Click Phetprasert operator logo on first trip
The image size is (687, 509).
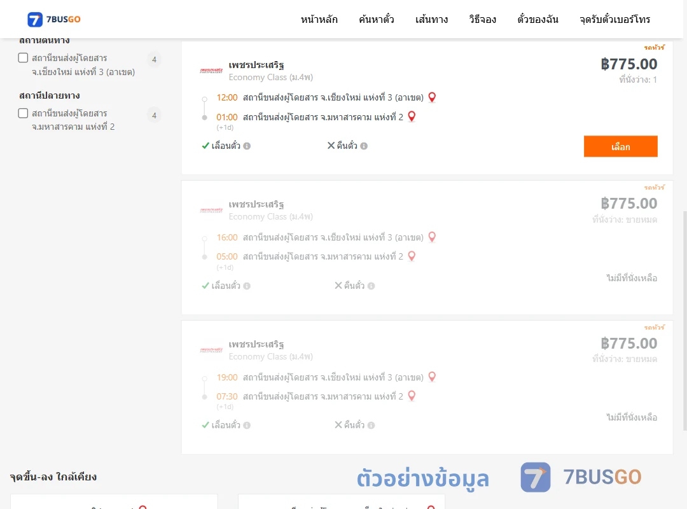211,71
